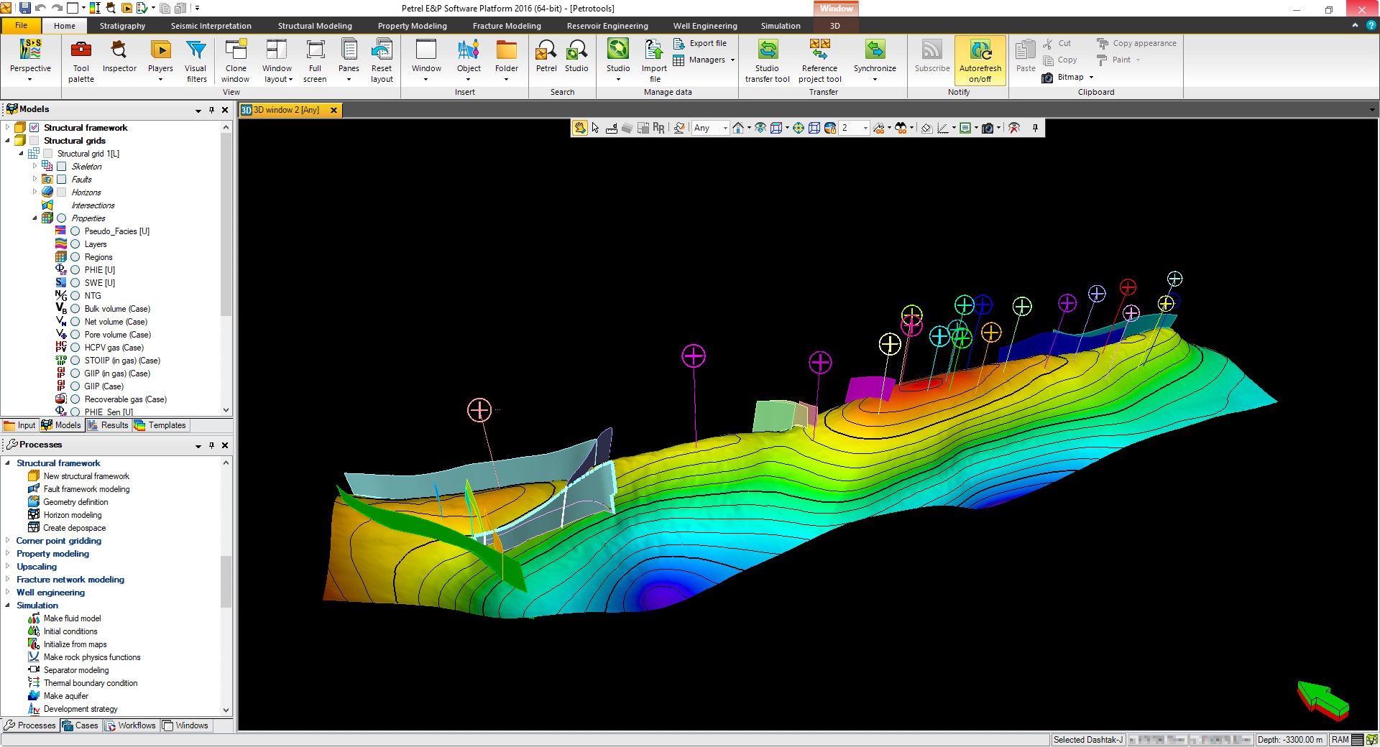
Task: Select the PHIE [U] radio button
Action: [75, 270]
